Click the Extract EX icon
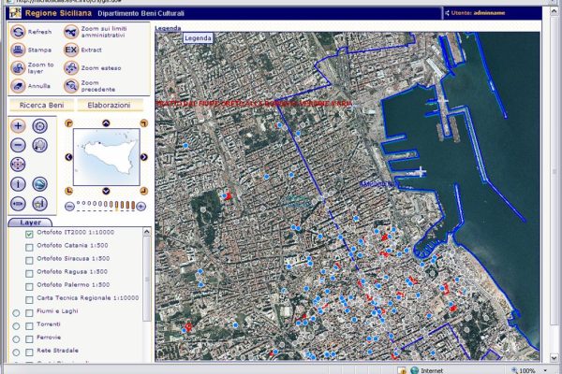This screenshot has width=562, height=374. coord(70,50)
